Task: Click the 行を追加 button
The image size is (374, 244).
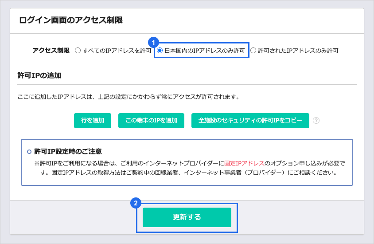Action: 93,121
